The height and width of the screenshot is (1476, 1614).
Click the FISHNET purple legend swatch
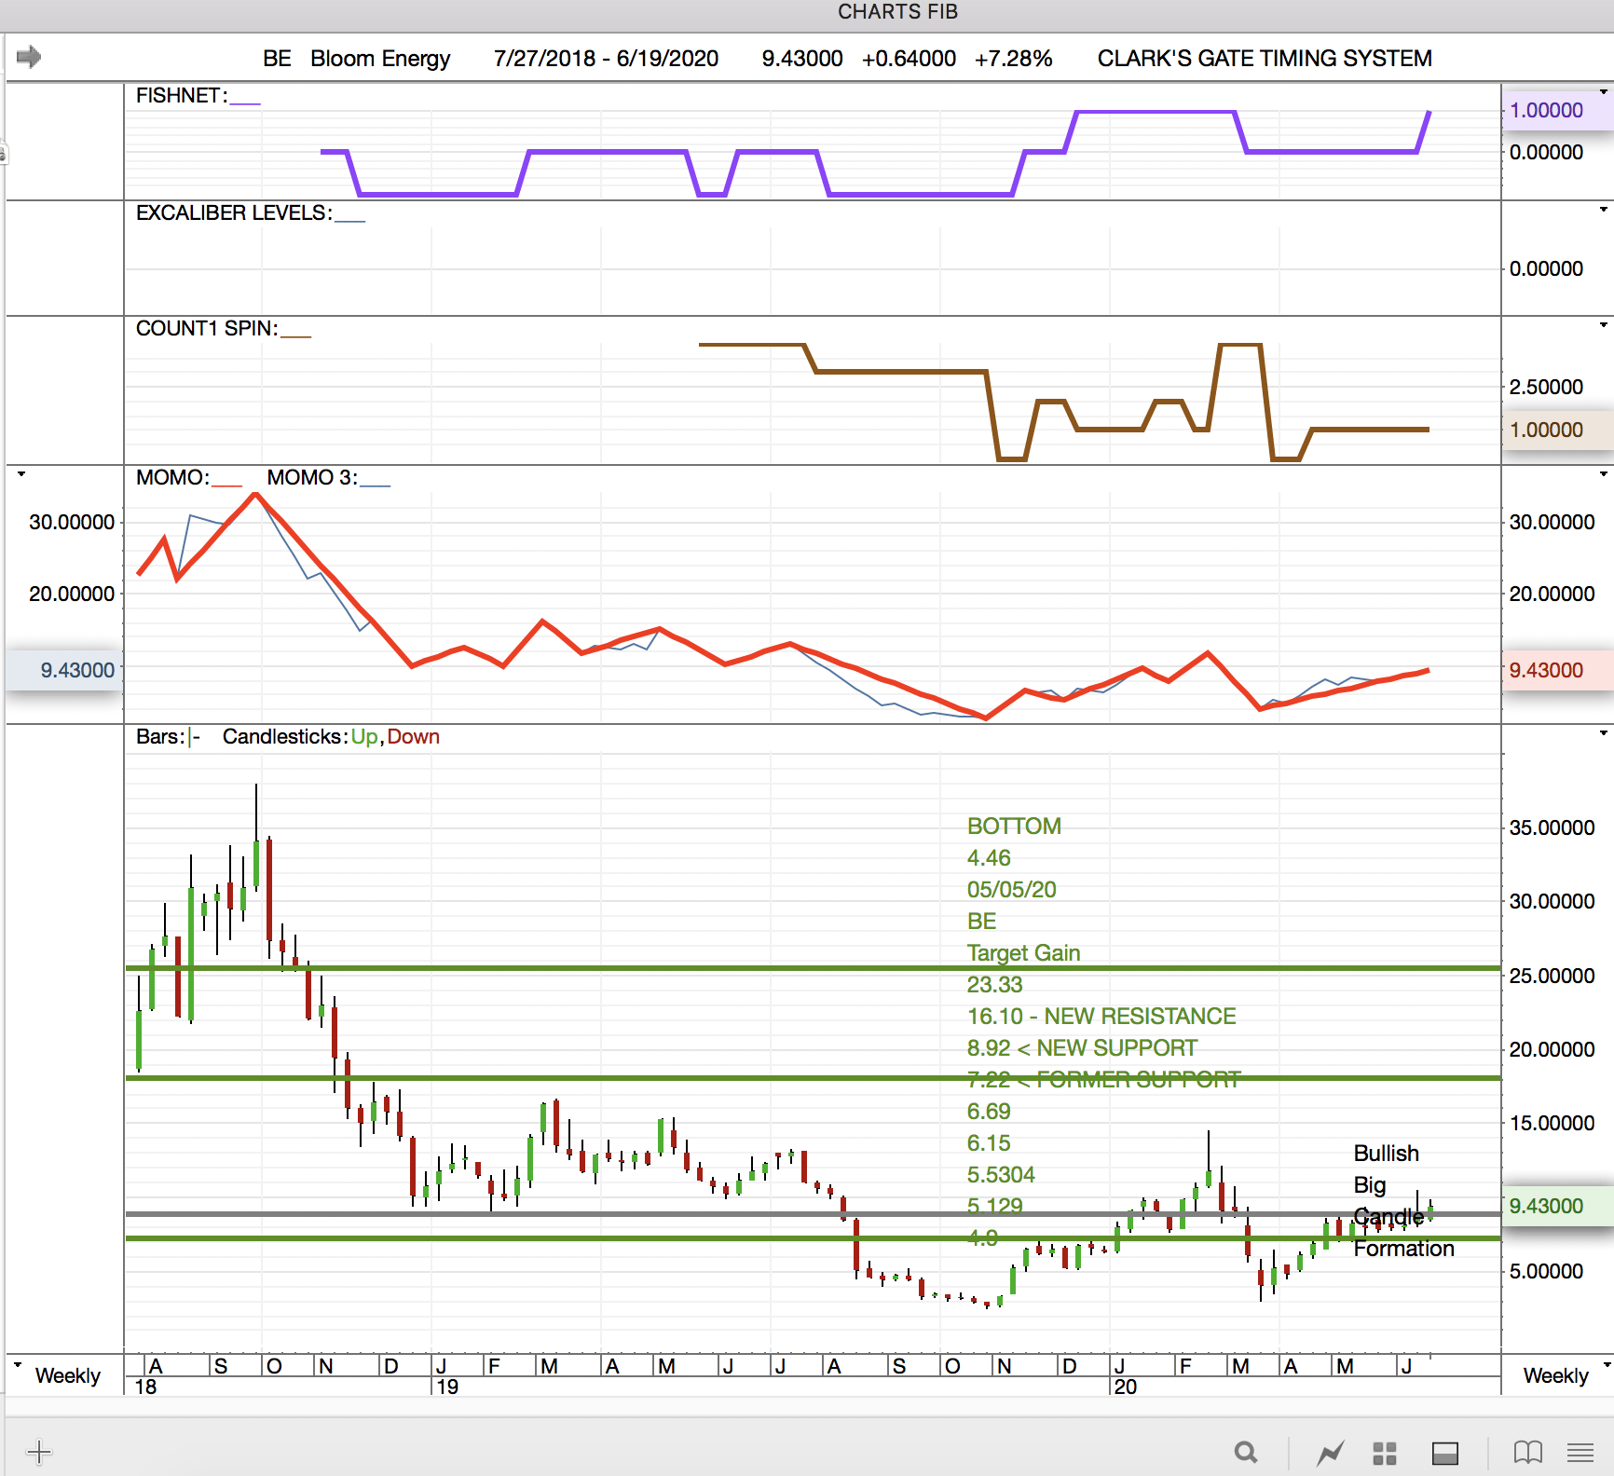(x=245, y=102)
